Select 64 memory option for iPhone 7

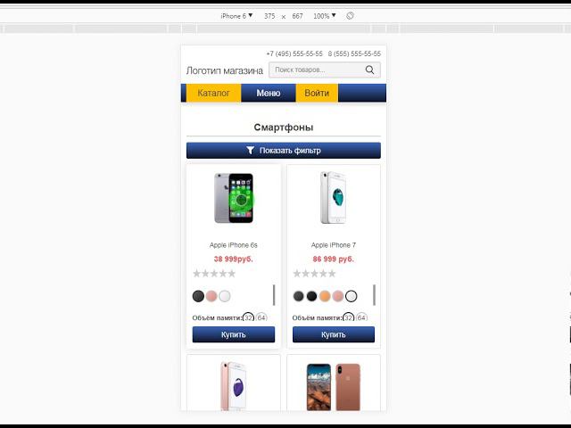point(361,317)
